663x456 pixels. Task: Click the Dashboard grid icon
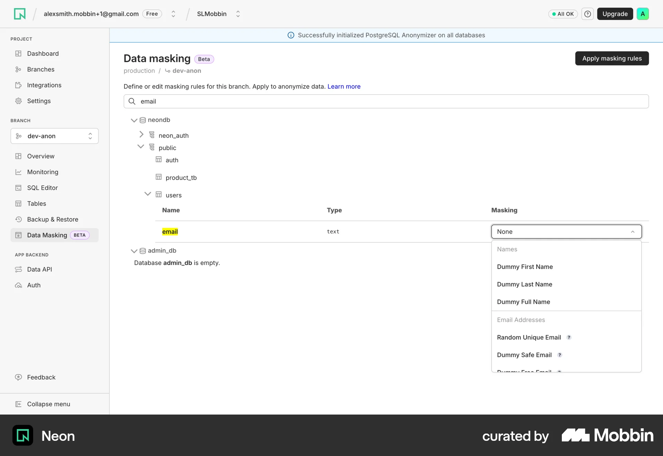pos(18,54)
